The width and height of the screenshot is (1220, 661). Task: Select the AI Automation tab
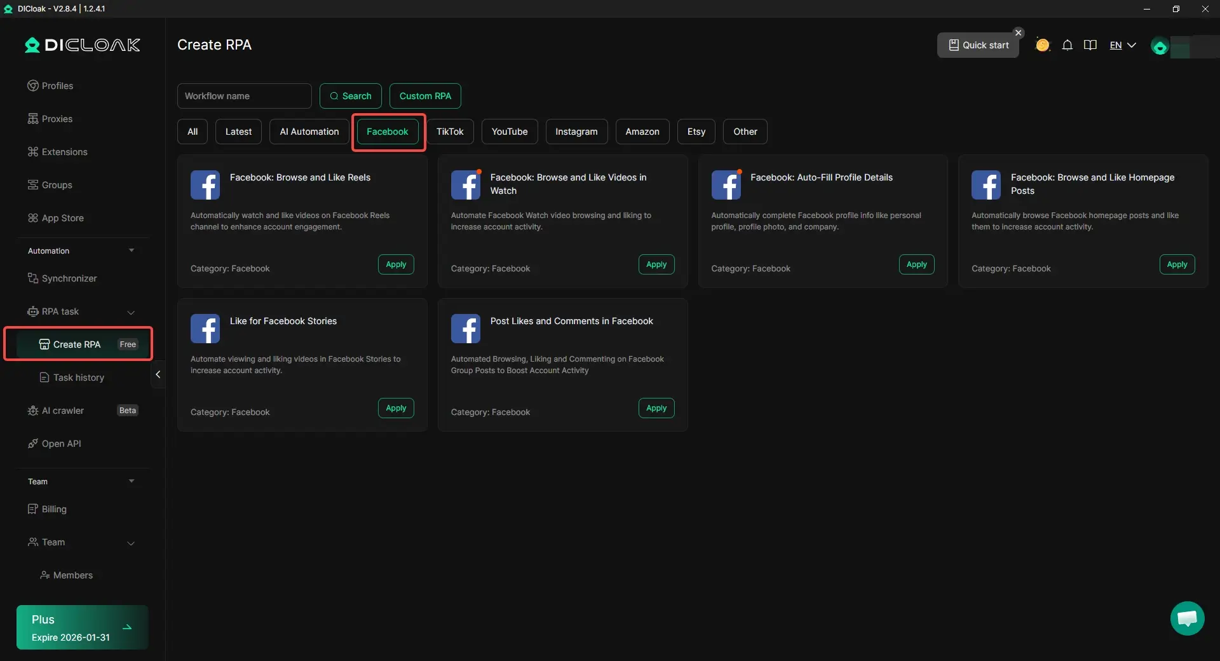(309, 132)
